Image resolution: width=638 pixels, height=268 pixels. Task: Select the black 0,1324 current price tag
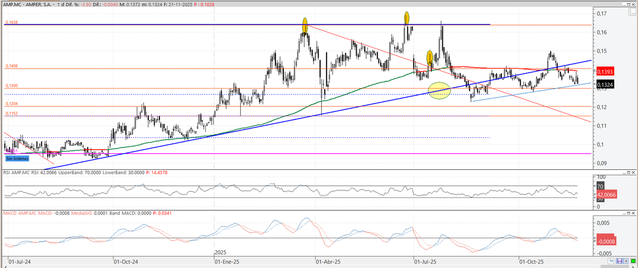606,84
